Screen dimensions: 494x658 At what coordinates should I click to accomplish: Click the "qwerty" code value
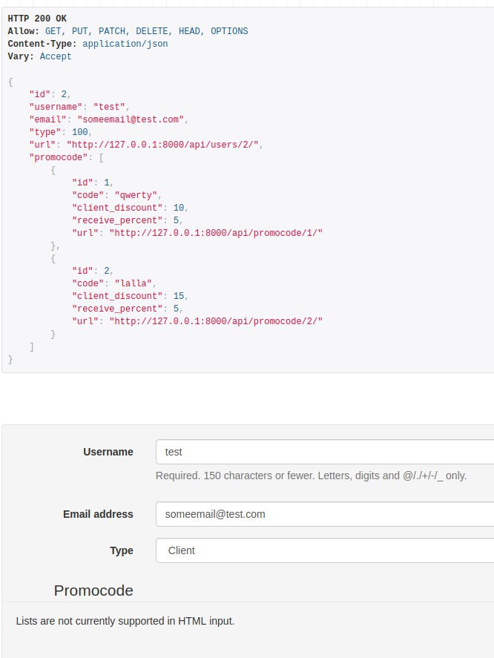(136, 195)
